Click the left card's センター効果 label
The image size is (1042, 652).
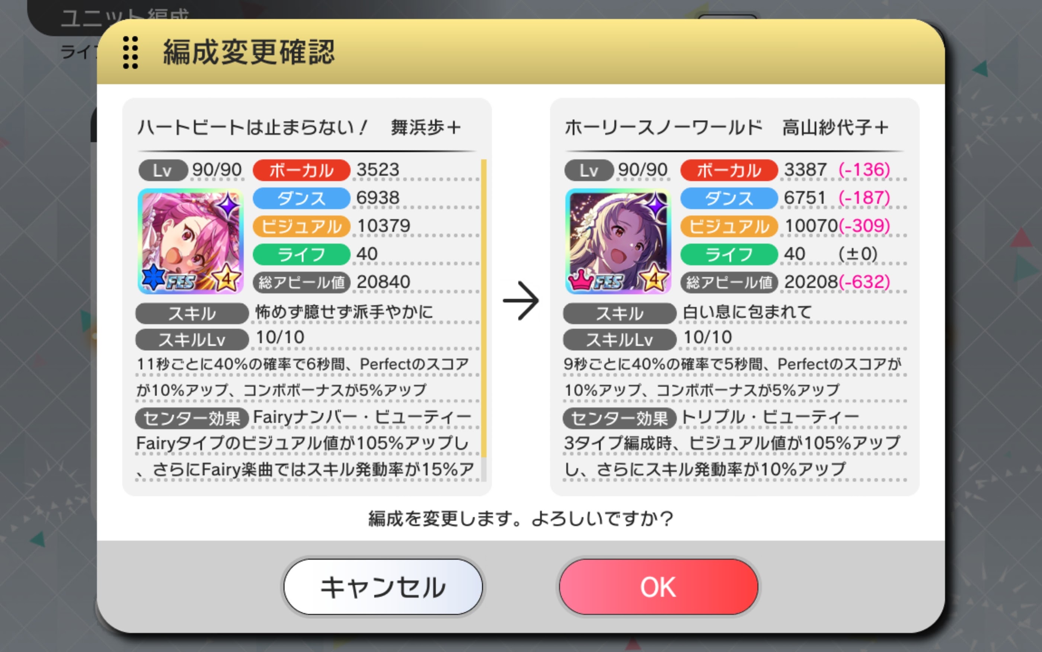point(192,418)
